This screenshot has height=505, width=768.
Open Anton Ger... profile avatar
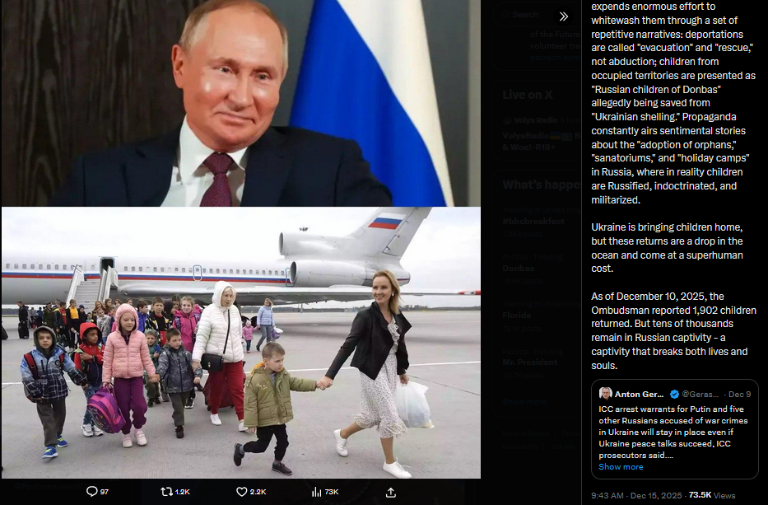pos(605,394)
